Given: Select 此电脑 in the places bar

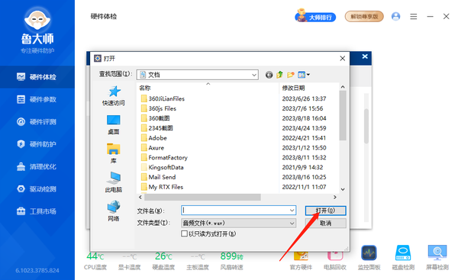Looking at the screenshot, I should 113,182.
